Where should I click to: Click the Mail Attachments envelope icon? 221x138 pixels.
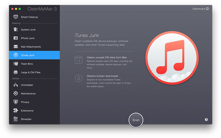pyautogui.click(x=16, y=47)
